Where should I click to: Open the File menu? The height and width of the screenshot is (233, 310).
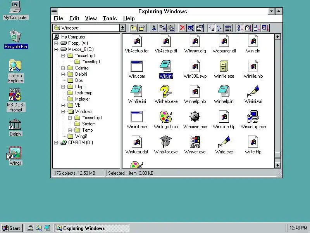[59, 18]
